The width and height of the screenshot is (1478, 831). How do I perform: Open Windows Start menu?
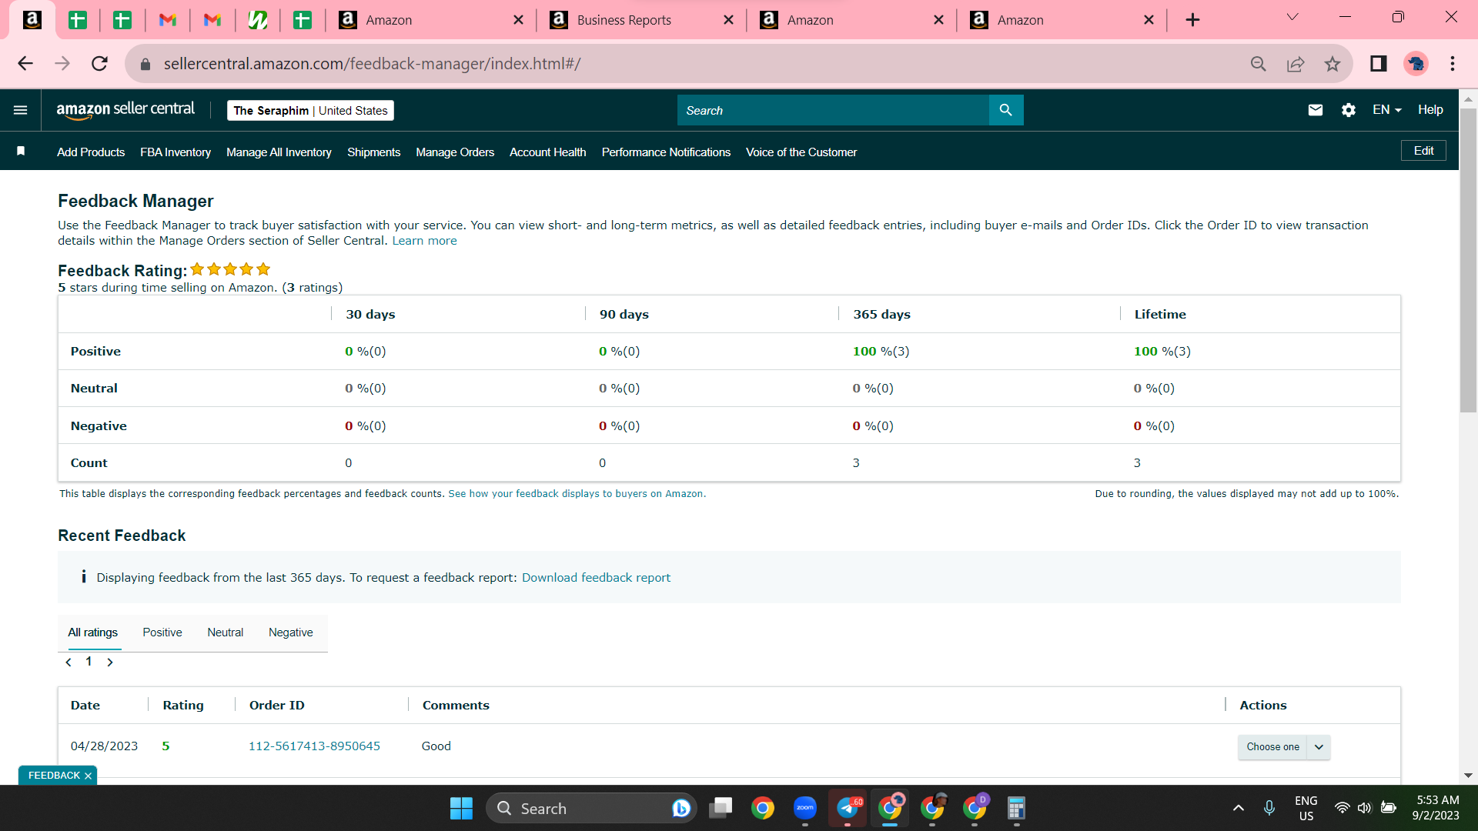[x=461, y=808]
